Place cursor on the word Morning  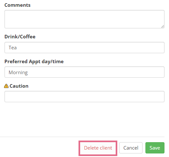(x=18, y=73)
